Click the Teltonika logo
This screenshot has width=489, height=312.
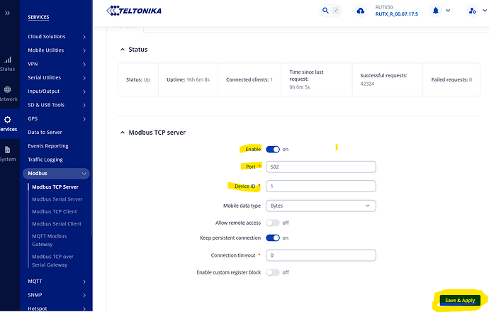click(134, 11)
